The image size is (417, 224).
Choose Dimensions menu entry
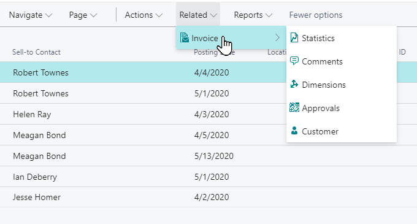342,85
